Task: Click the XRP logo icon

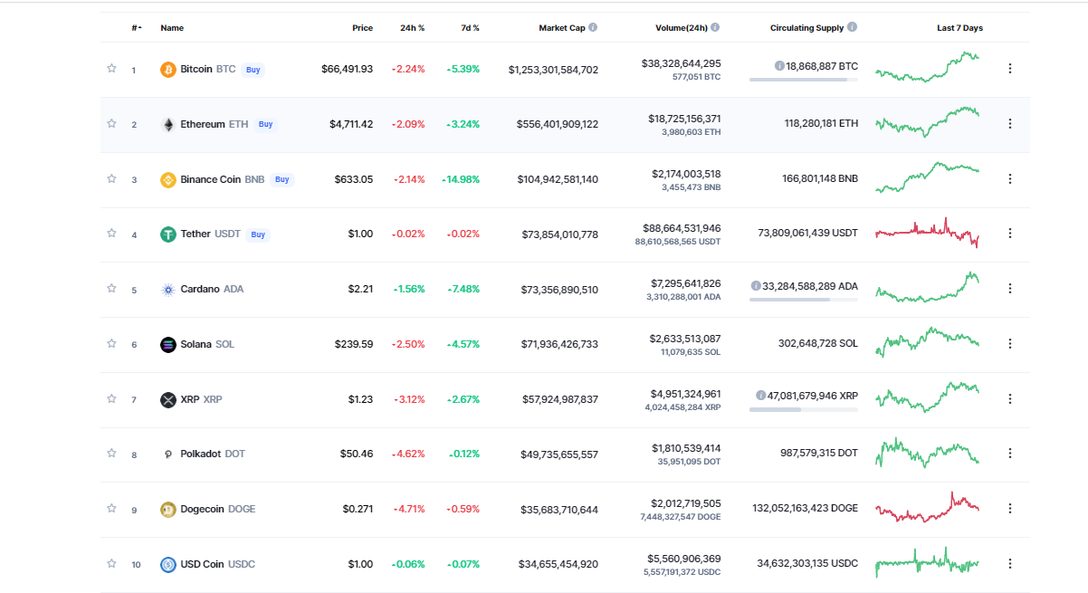Action: pyautogui.click(x=167, y=399)
